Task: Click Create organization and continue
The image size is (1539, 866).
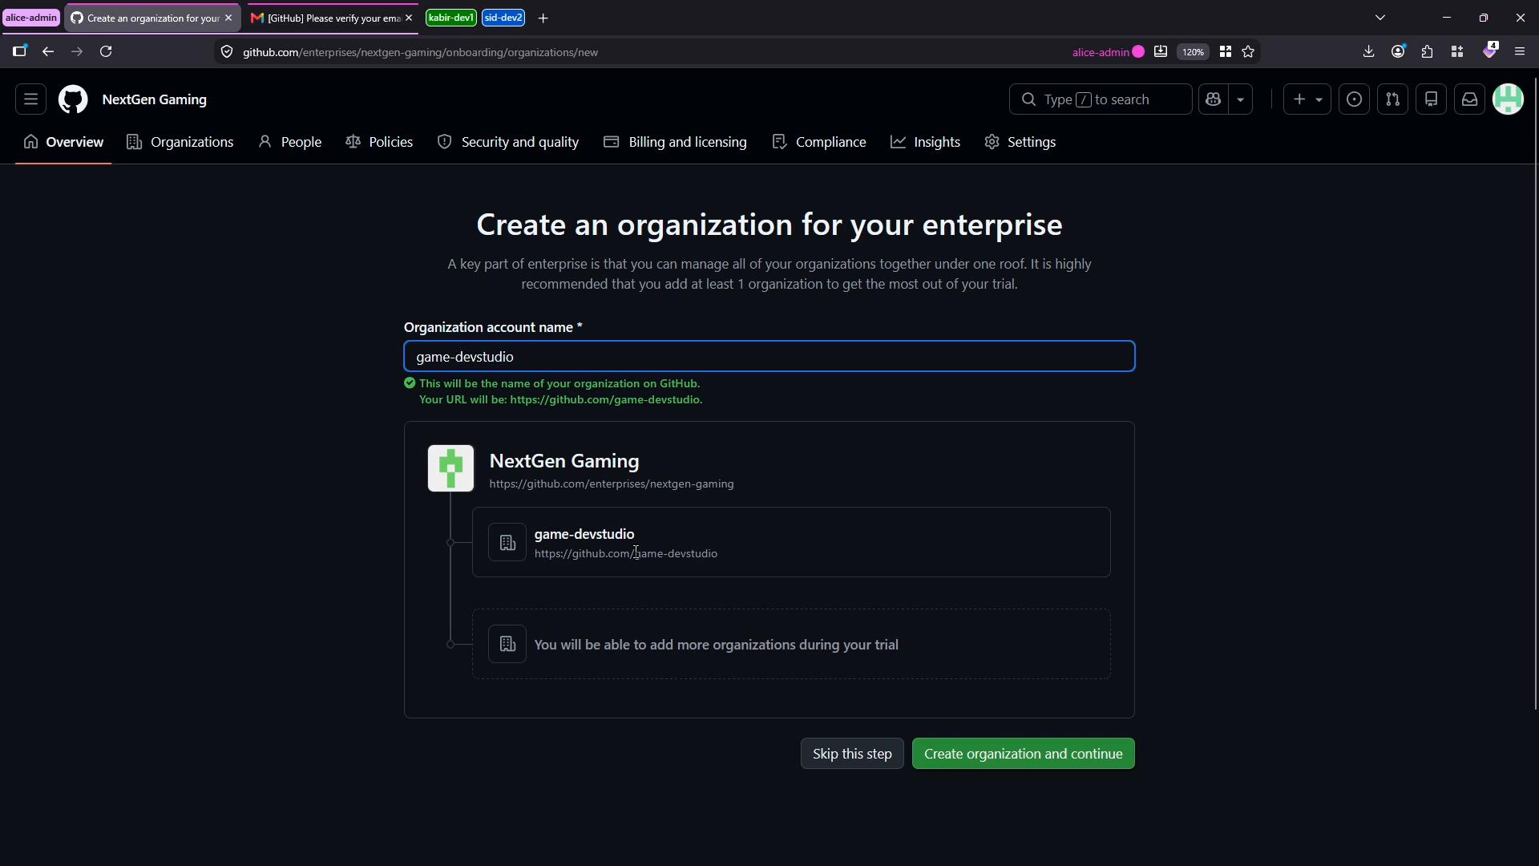Action: pos(1023,754)
